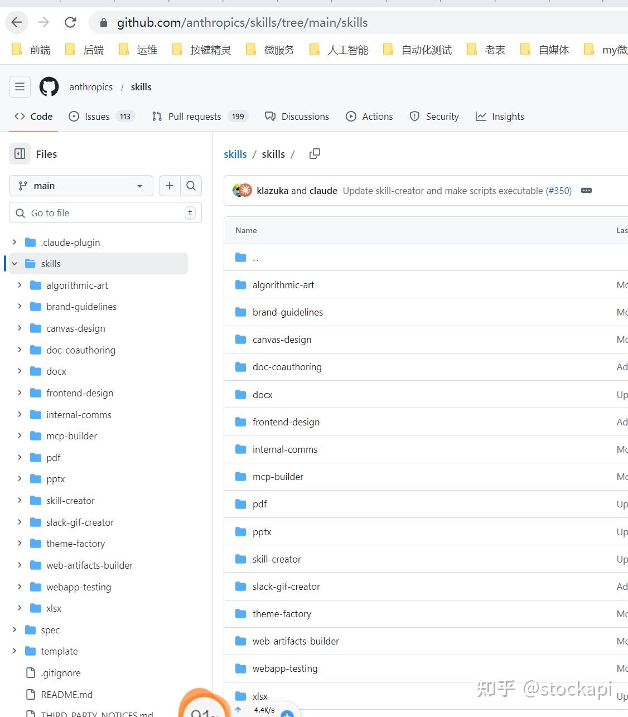
Task: Open the main branch selector dropdown
Action: pos(81,186)
